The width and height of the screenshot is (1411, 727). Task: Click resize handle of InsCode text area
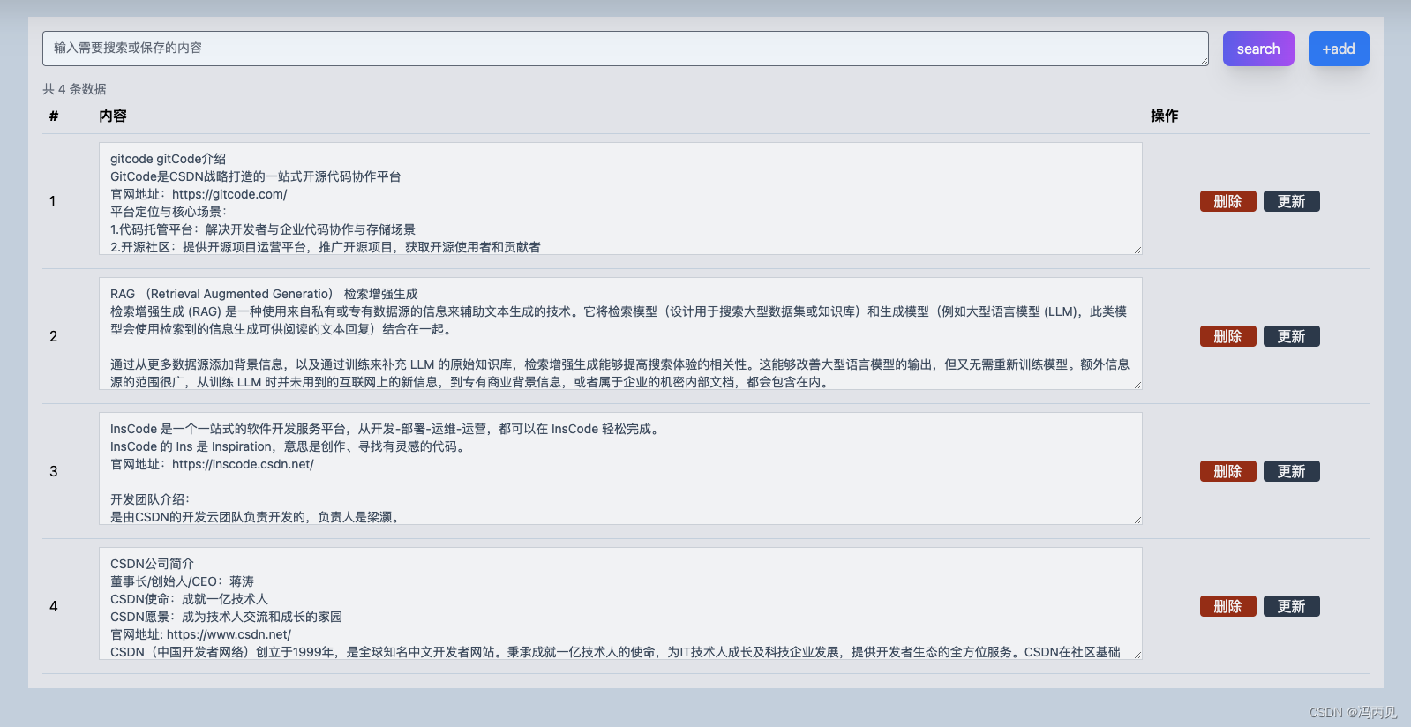click(x=1137, y=520)
